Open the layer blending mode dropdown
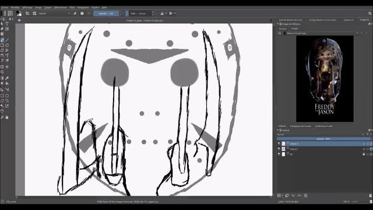 pos(321,135)
